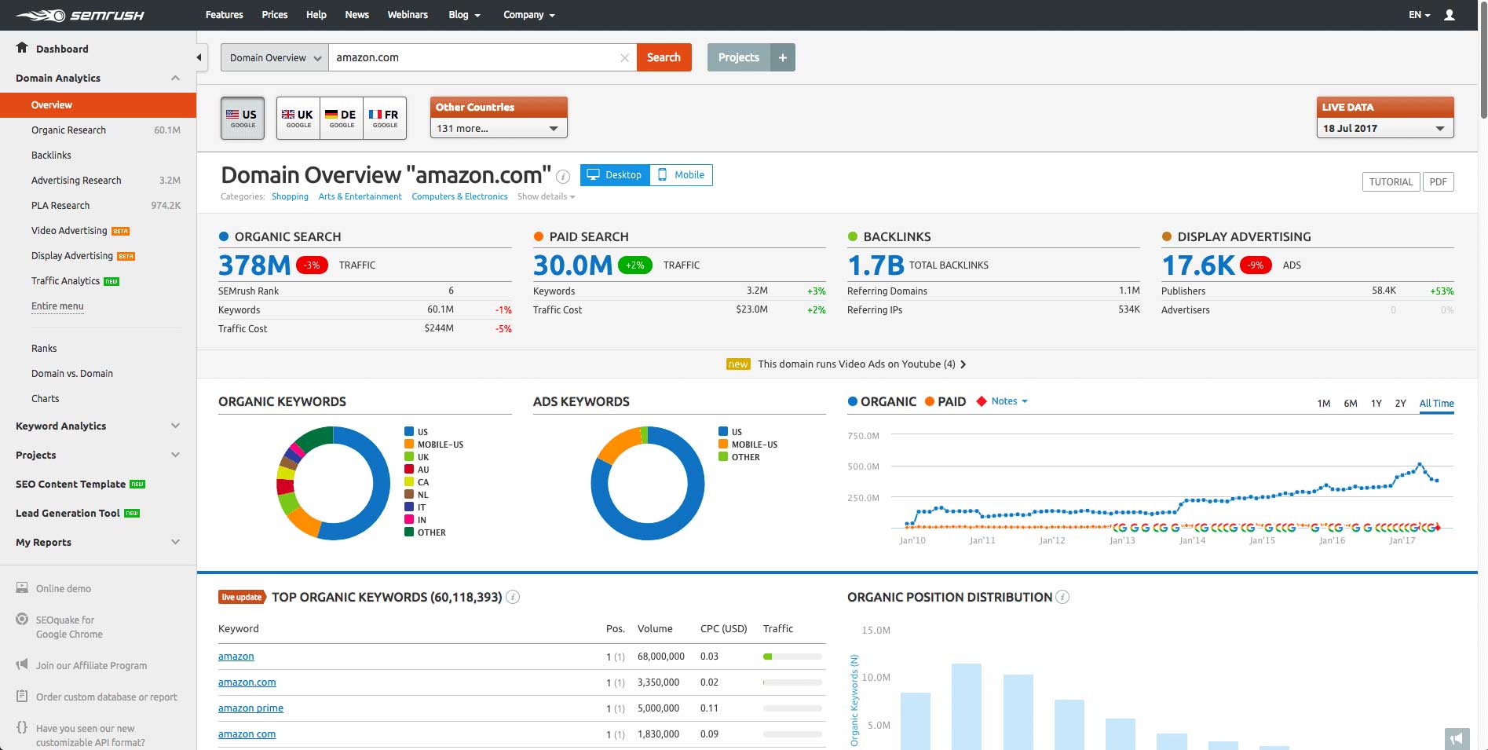
Task: Open the Webinars top menu item
Action: 408,15
